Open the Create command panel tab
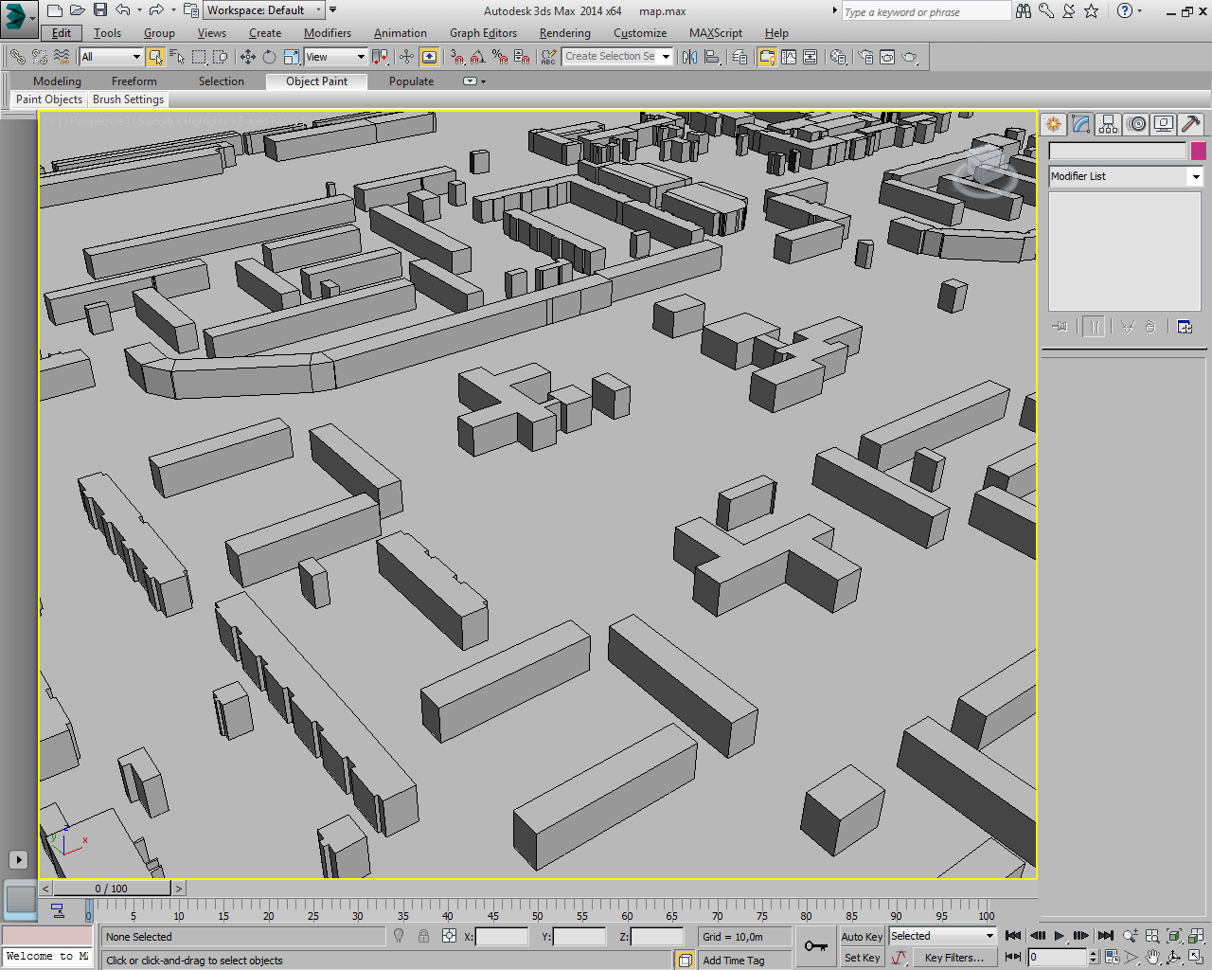Screen dimensions: 1212x970 [1053, 124]
